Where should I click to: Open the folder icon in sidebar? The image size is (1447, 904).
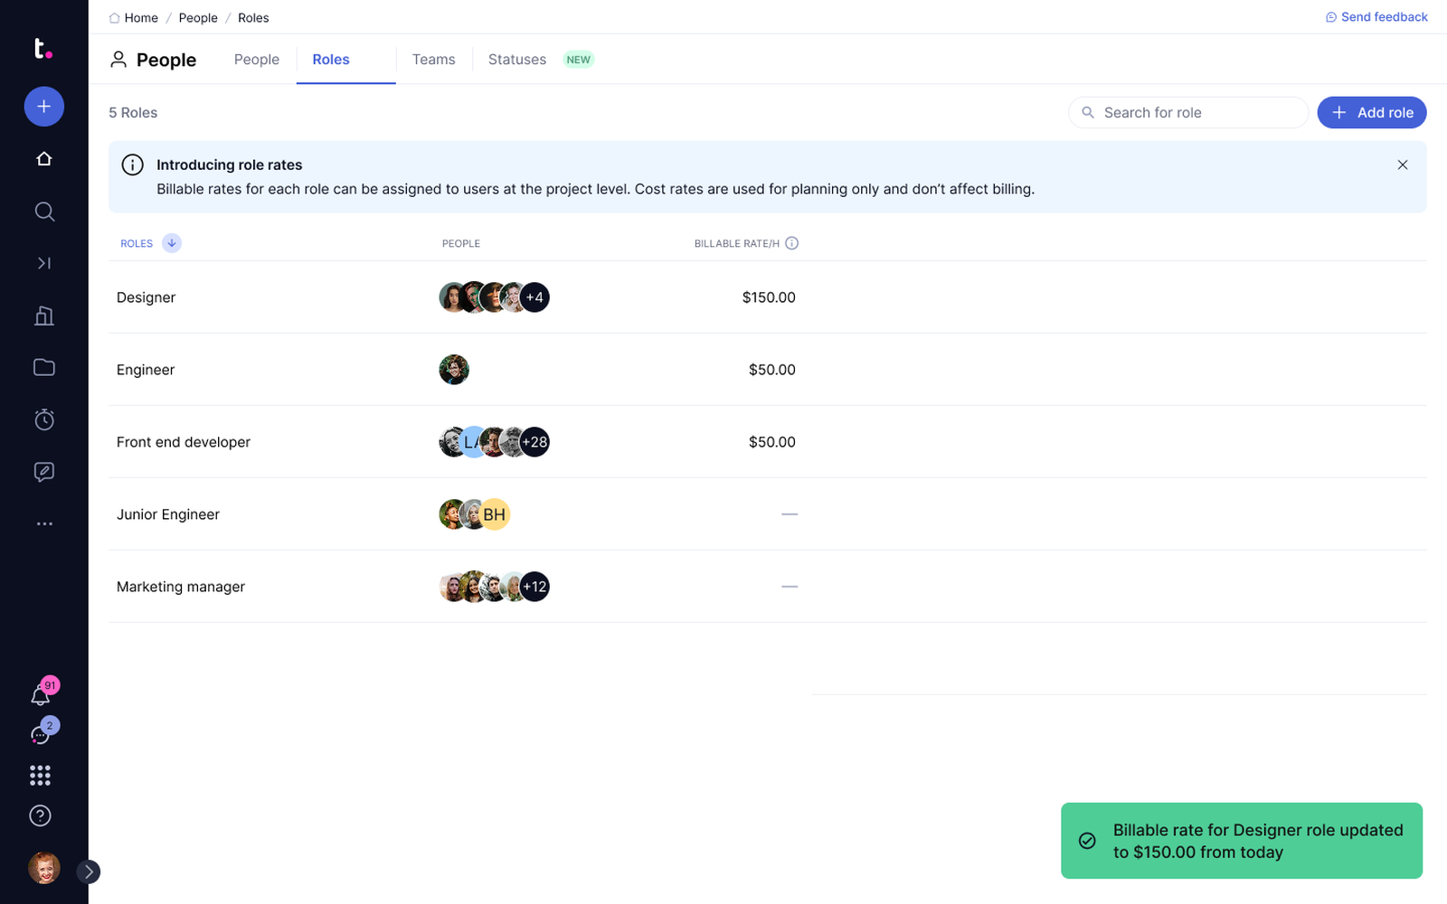pyautogui.click(x=43, y=367)
